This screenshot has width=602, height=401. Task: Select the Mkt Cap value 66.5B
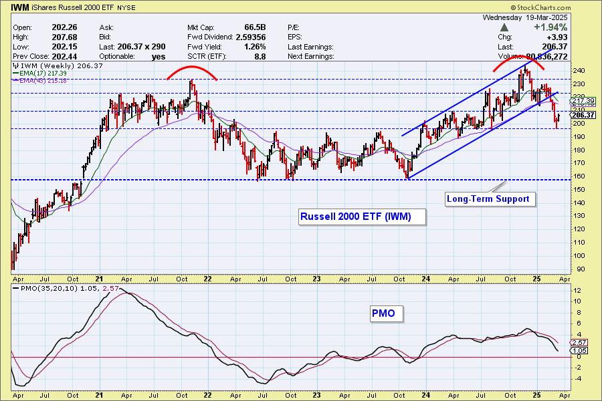[255, 27]
